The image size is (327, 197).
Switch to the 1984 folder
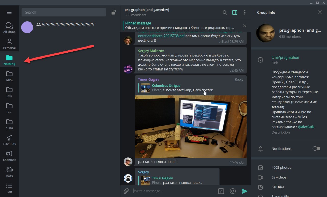pyautogui.click(x=9, y=124)
